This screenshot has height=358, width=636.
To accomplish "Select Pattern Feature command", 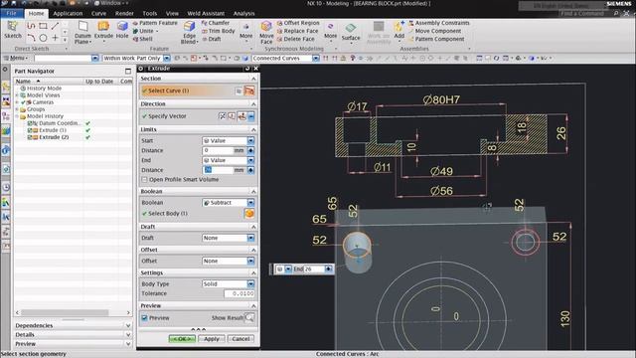I will (155, 23).
